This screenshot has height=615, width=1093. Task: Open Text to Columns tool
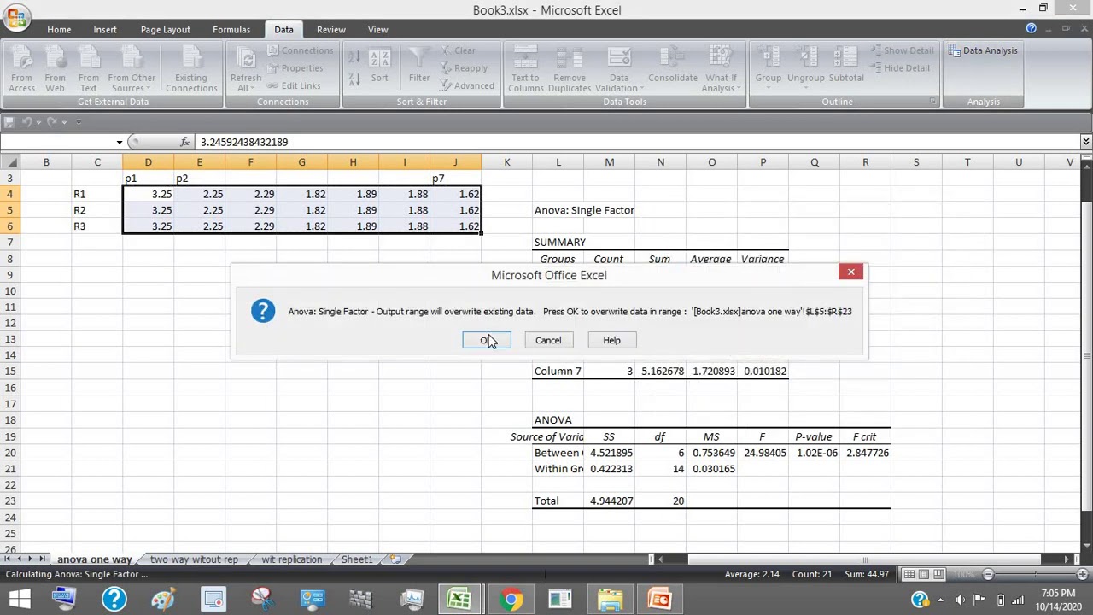pos(525,69)
